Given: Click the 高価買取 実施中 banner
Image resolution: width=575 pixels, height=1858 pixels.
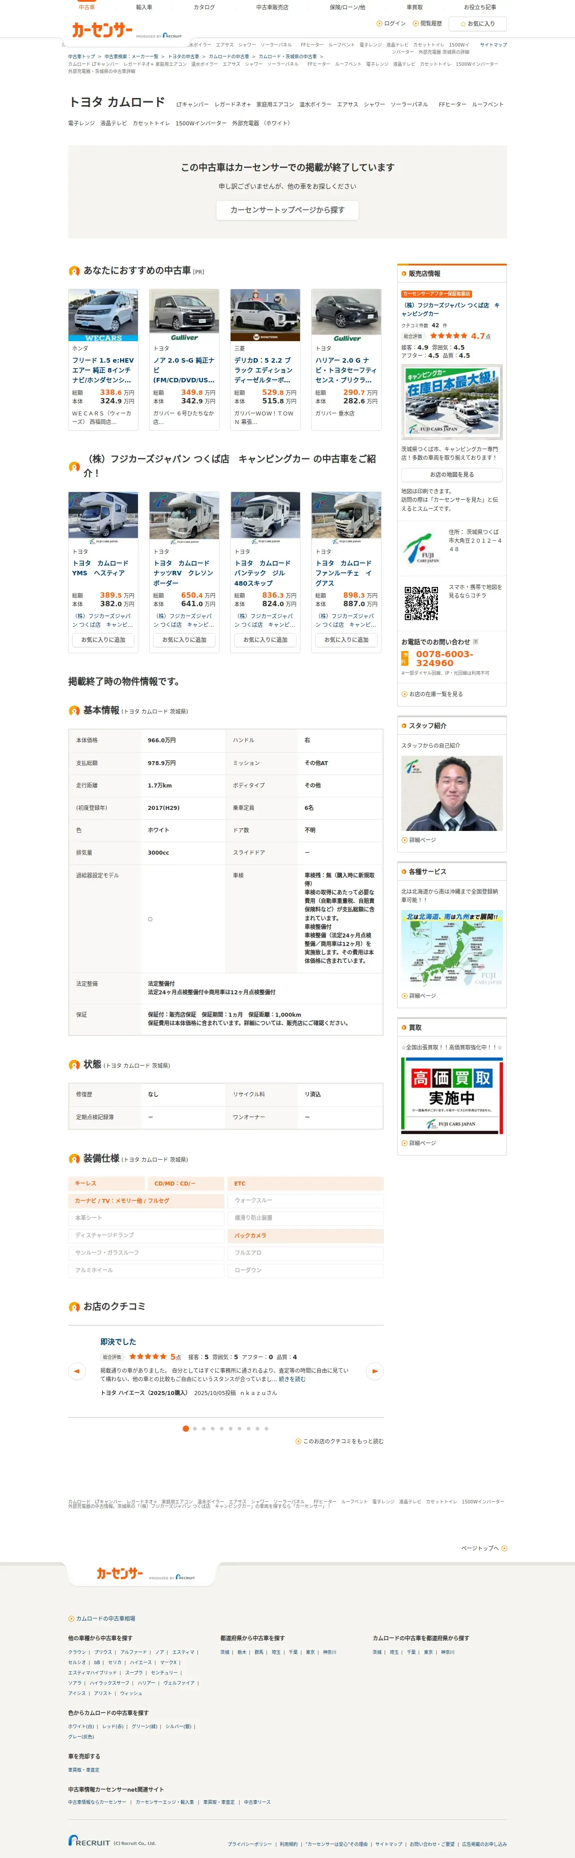Looking at the screenshot, I should coord(452,1096).
